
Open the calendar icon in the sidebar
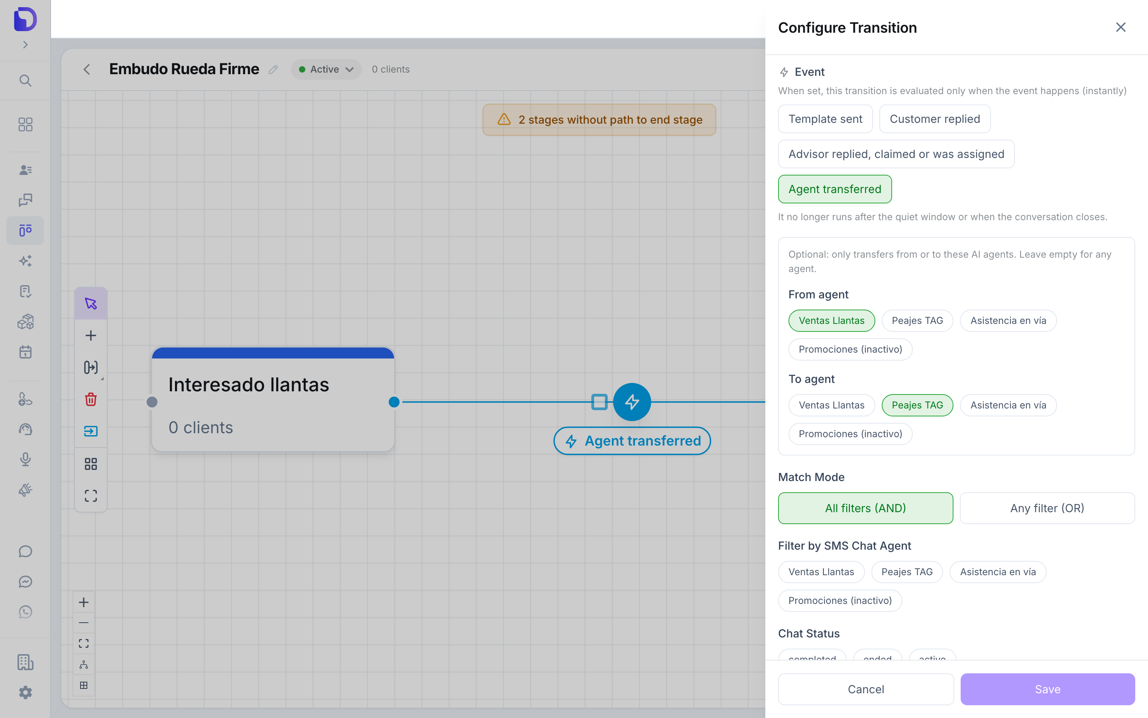coord(25,352)
